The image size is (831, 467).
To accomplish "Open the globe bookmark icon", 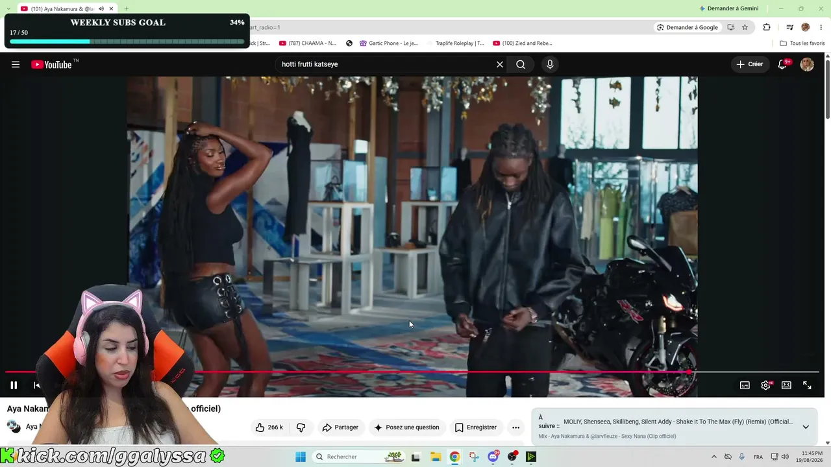I will point(349,43).
